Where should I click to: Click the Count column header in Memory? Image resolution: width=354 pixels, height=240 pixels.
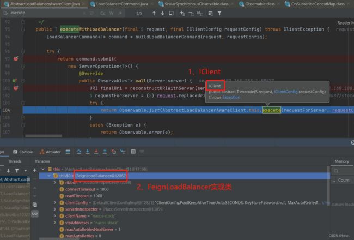point(344,180)
